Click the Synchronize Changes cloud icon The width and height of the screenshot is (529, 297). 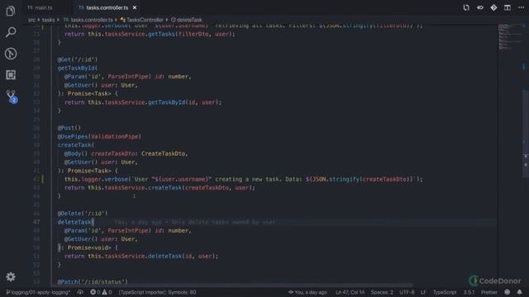[x=80, y=292]
